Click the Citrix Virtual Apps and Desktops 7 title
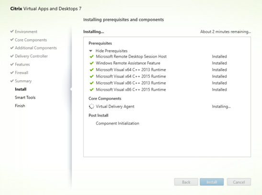 (46, 9)
